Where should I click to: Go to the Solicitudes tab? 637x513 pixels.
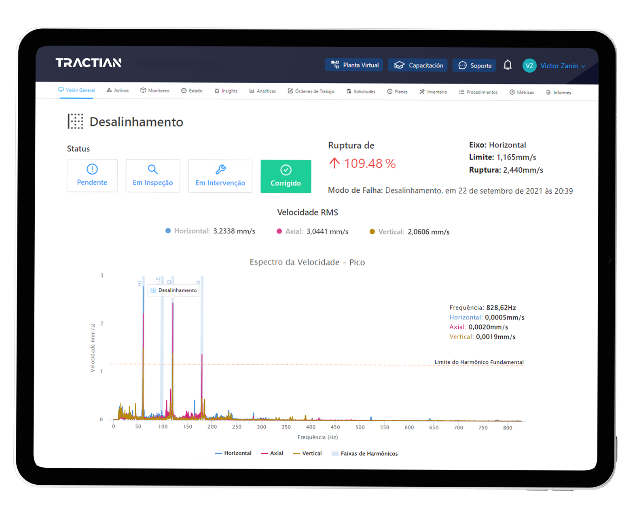pos(361,92)
